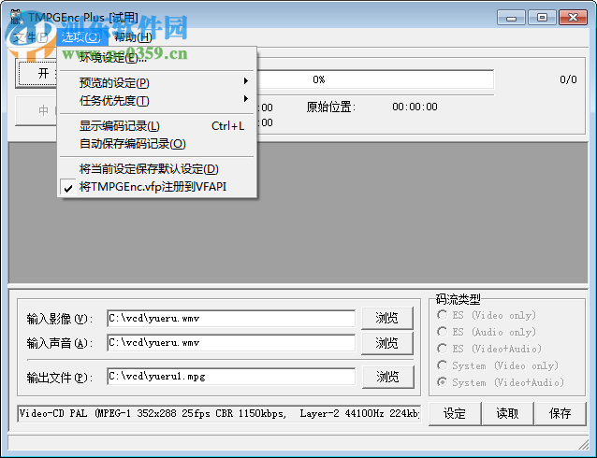
Task: Browse for 输出文件 destination
Action: 387,377
